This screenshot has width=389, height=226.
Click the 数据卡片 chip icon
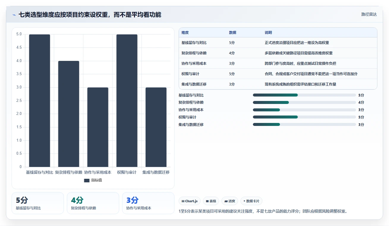[x=244, y=201]
